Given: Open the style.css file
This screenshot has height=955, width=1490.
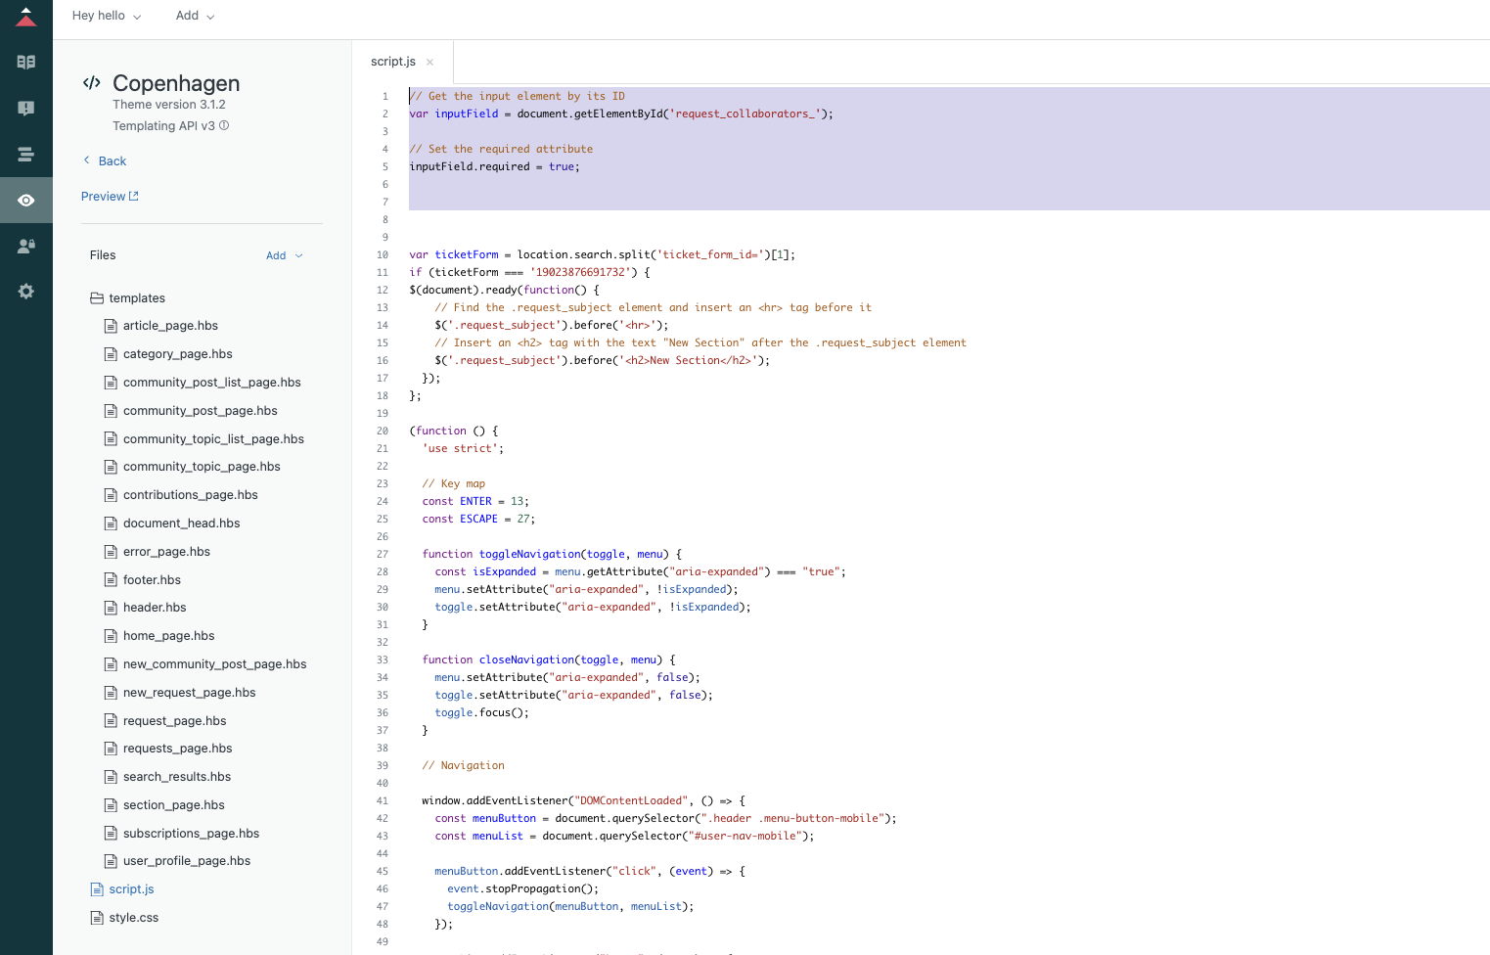Looking at the screenshot, I should pos(133,918).
